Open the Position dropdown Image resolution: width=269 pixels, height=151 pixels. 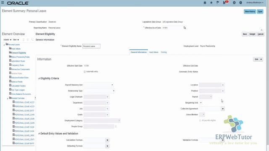tap(223, 91)
